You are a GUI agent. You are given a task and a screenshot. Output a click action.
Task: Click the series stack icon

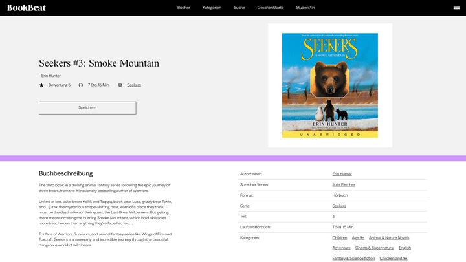120,85
